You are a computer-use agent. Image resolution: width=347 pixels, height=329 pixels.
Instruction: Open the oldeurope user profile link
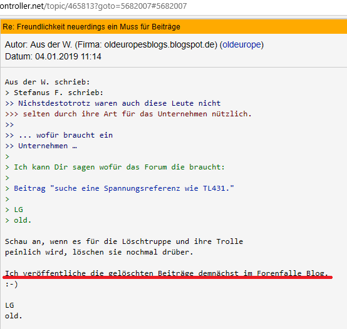pos(242,44)
